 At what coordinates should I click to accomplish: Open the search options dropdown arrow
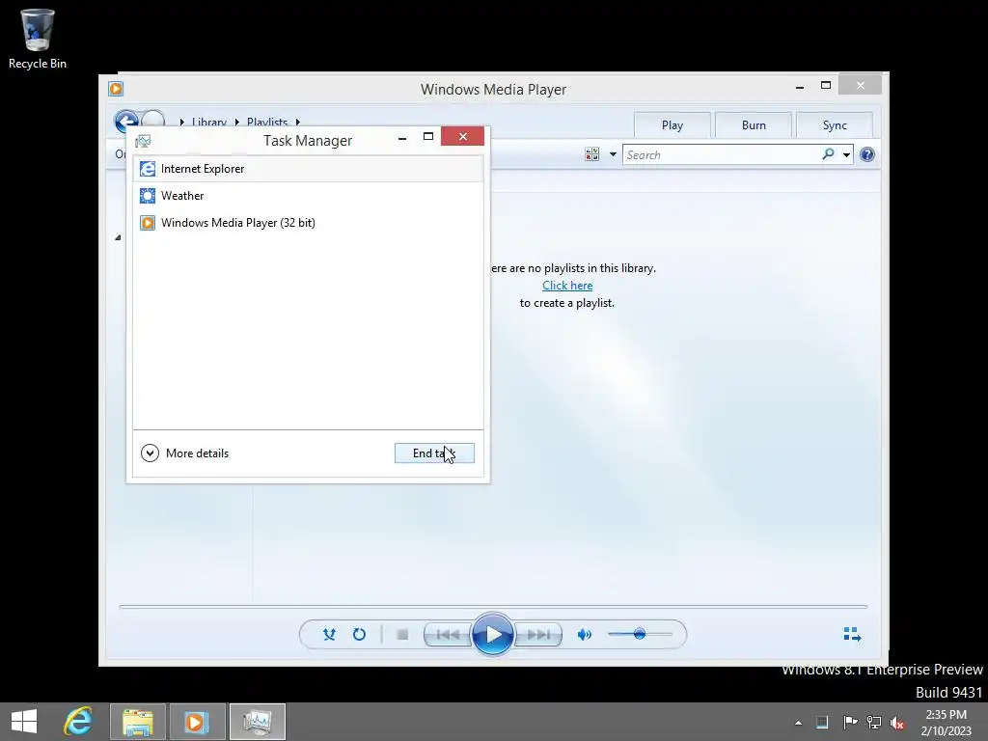846,155
